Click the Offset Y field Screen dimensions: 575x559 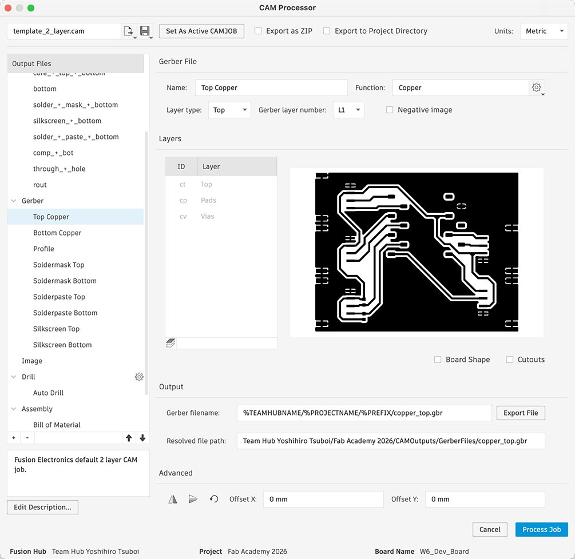[x=485, y=499]
